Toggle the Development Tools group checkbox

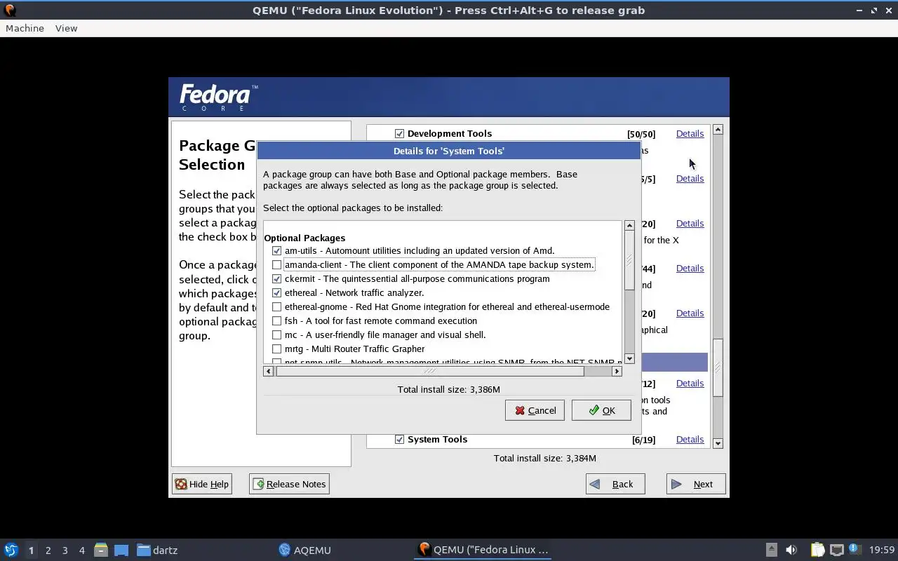[399, 133]
